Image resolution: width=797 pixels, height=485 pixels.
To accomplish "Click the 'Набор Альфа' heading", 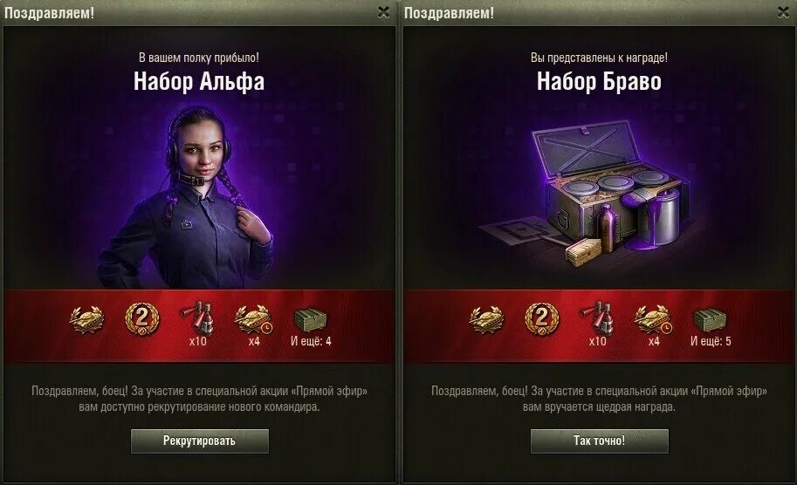I will pos(199,81).
